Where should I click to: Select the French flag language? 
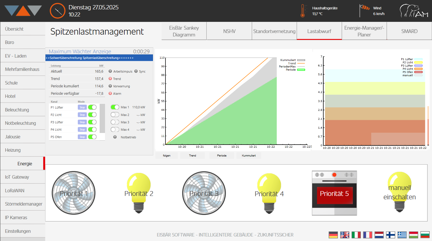[x=368, y=235]
